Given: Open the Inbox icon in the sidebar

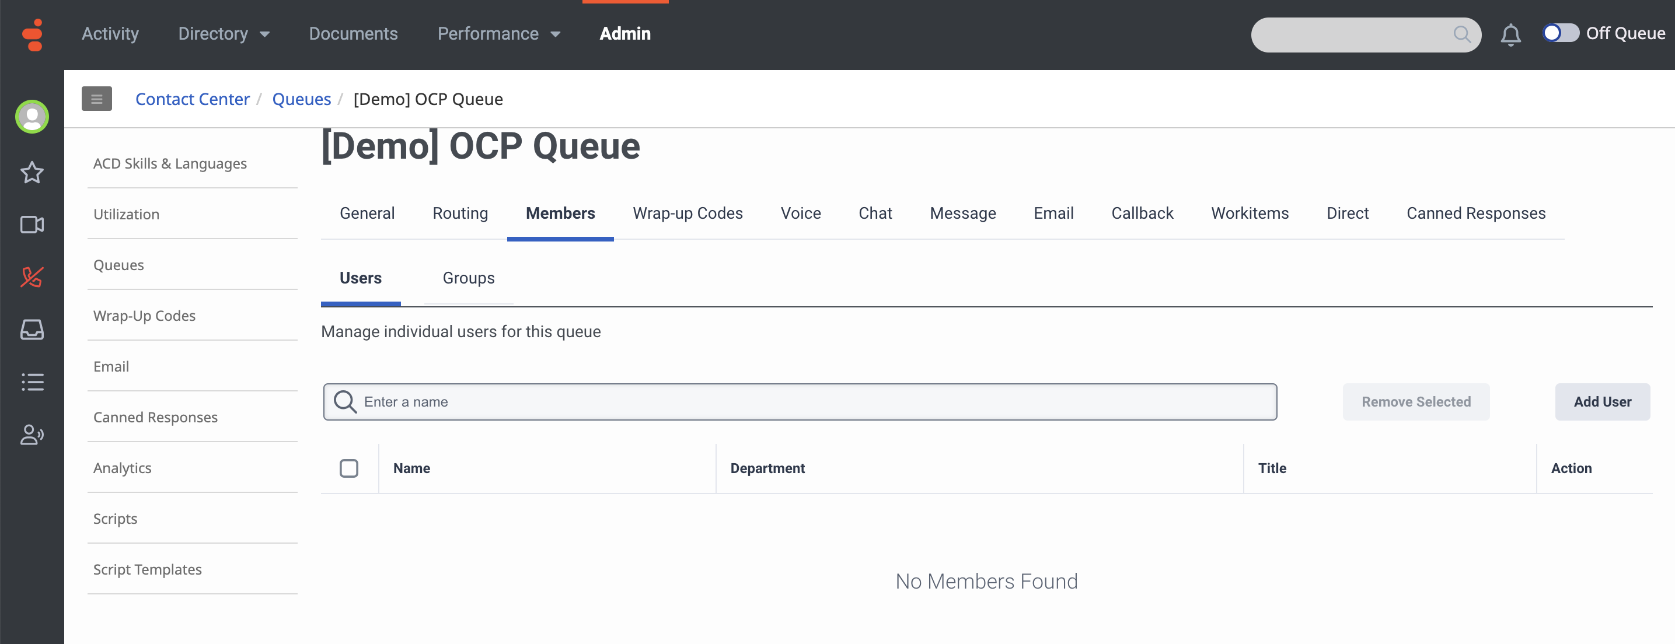Looking at the screenshot, I should coord(31,330).
